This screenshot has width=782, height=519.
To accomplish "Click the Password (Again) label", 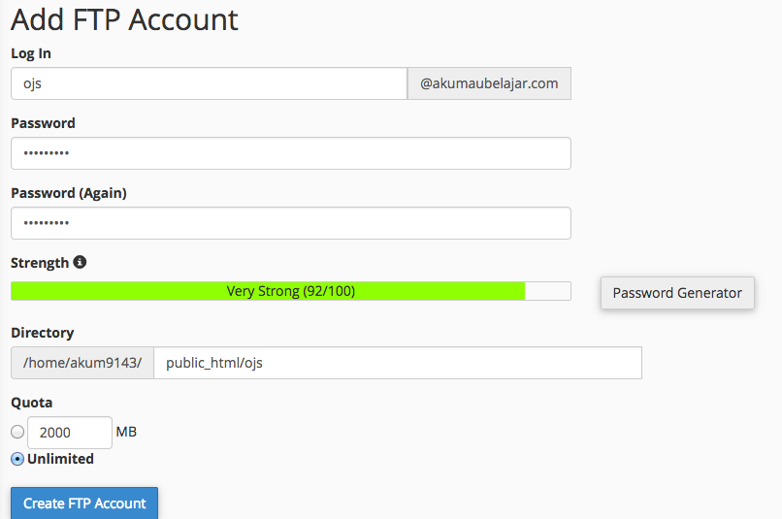I will (69, 193).
